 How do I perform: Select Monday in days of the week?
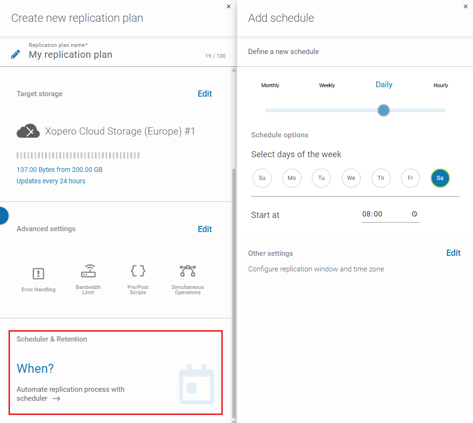pos(291,178)
